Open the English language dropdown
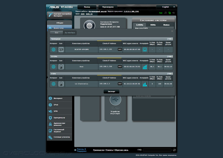The width and height of the screenshot is (223, 158). click(166, 7)
